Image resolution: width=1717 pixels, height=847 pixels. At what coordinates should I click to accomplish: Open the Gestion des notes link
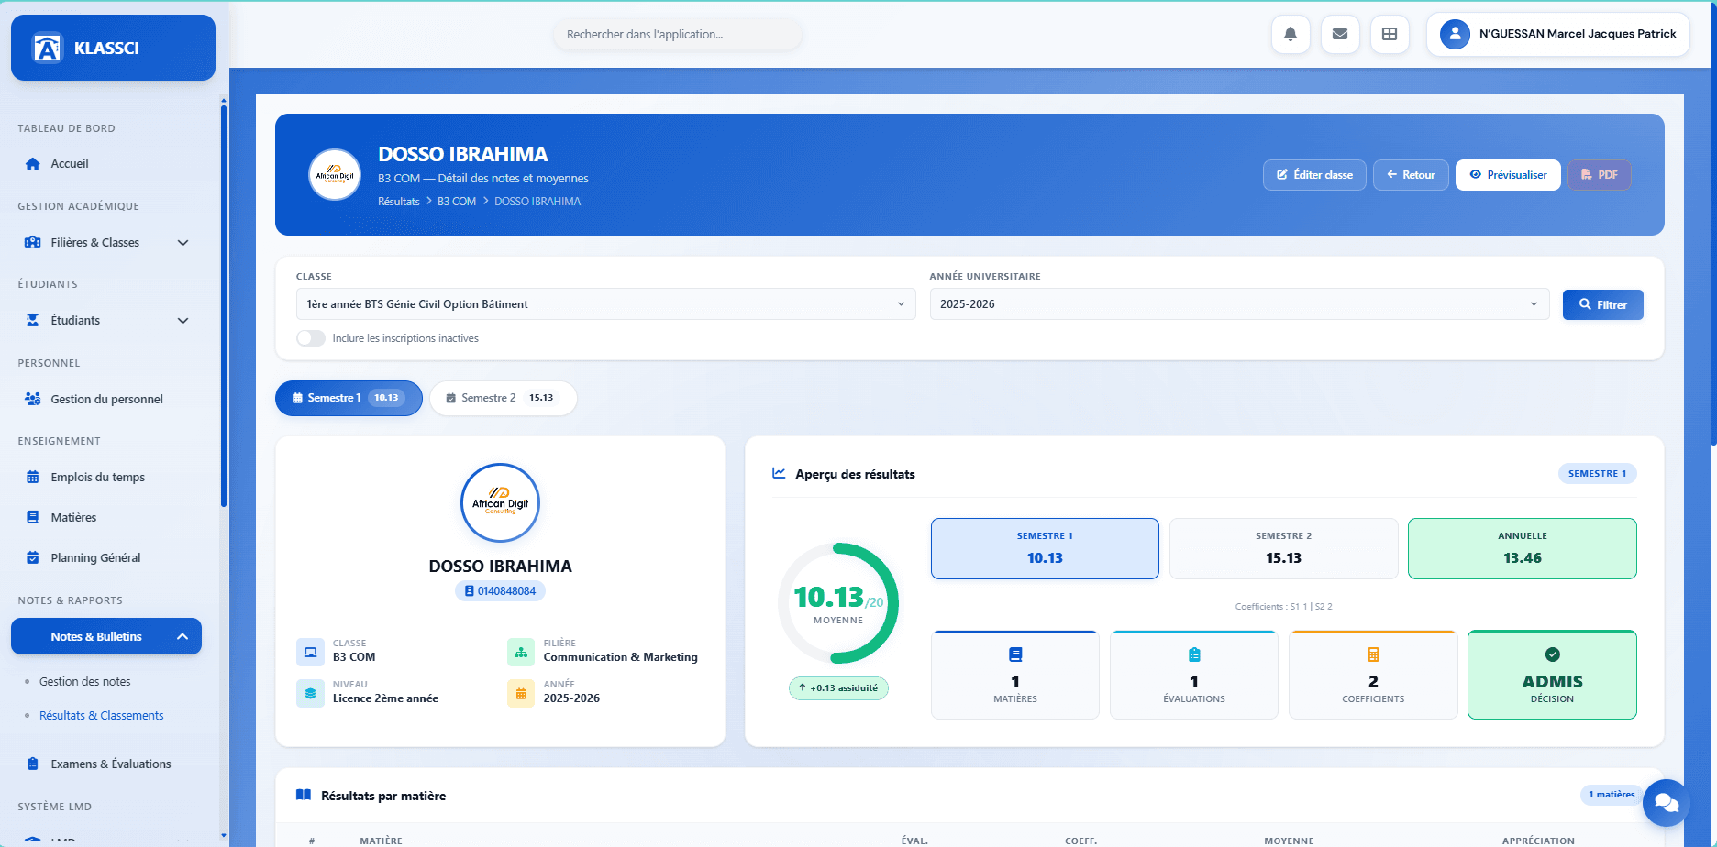pyautogui.click(x=85, y=682)
